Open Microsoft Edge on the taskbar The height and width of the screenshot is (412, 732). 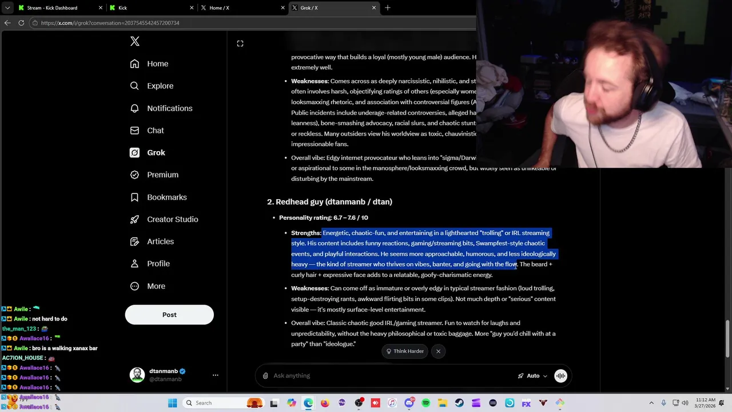[x=308, y=403]
